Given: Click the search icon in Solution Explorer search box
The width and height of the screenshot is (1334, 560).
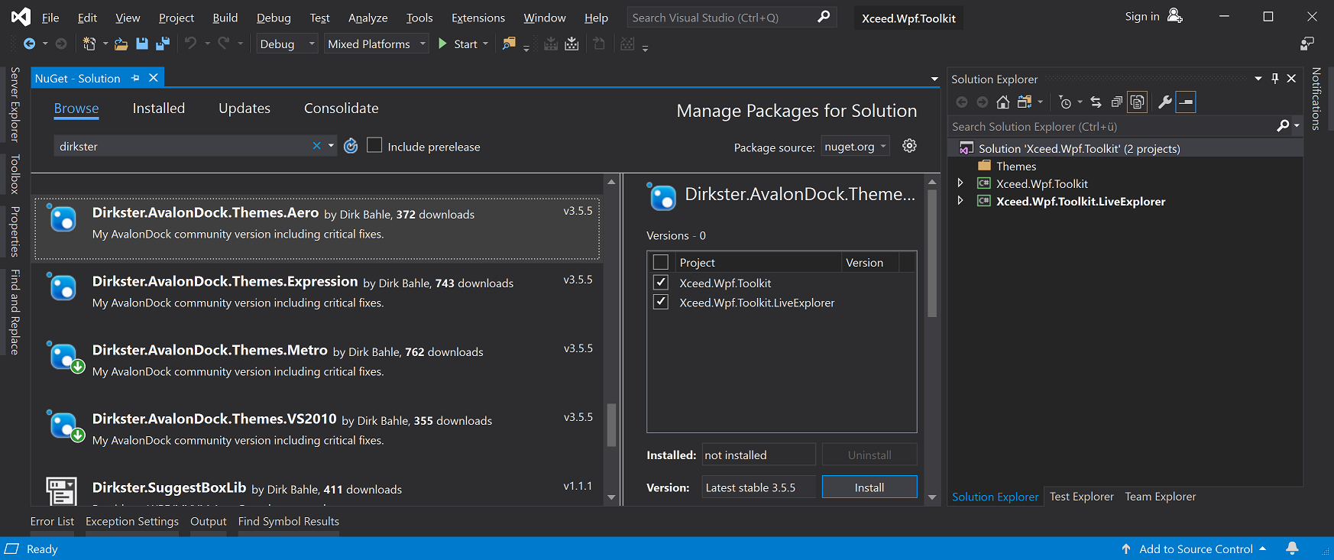Looking at the screenshot, I should point(1283,126).
